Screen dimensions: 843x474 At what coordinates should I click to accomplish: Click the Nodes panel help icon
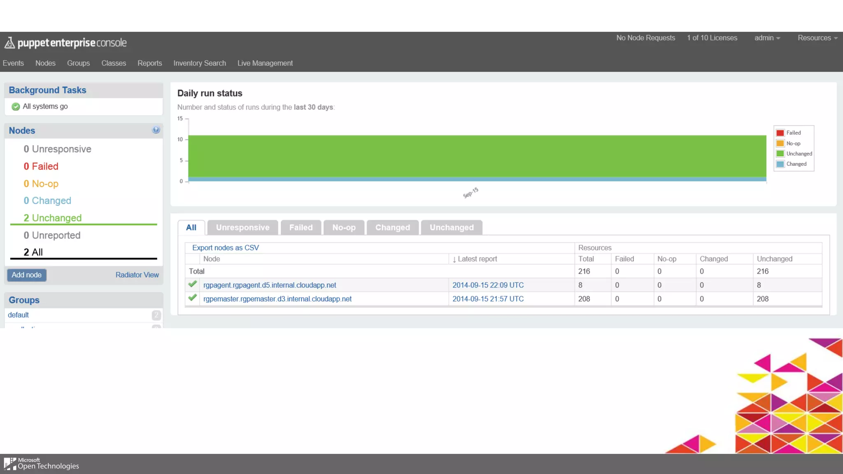pos(156,130)
